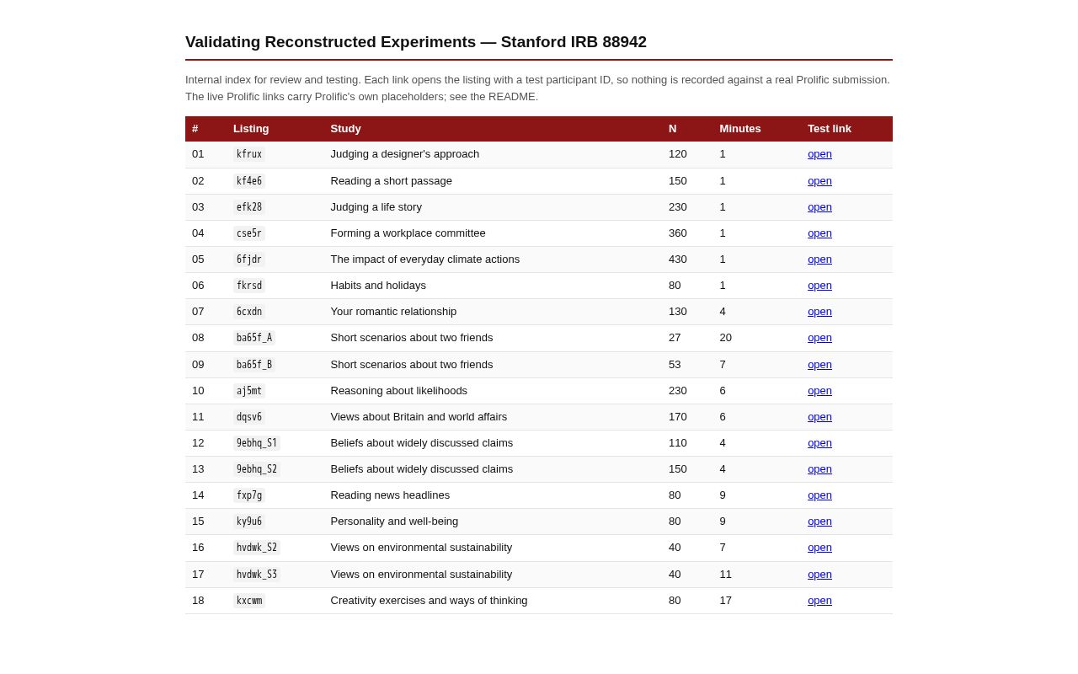Image resolution: width=1078 pixels, height=674 pixels.
Task: Select study name 'Reasoning about likelihoods'
Action: [x=399, y=391]
